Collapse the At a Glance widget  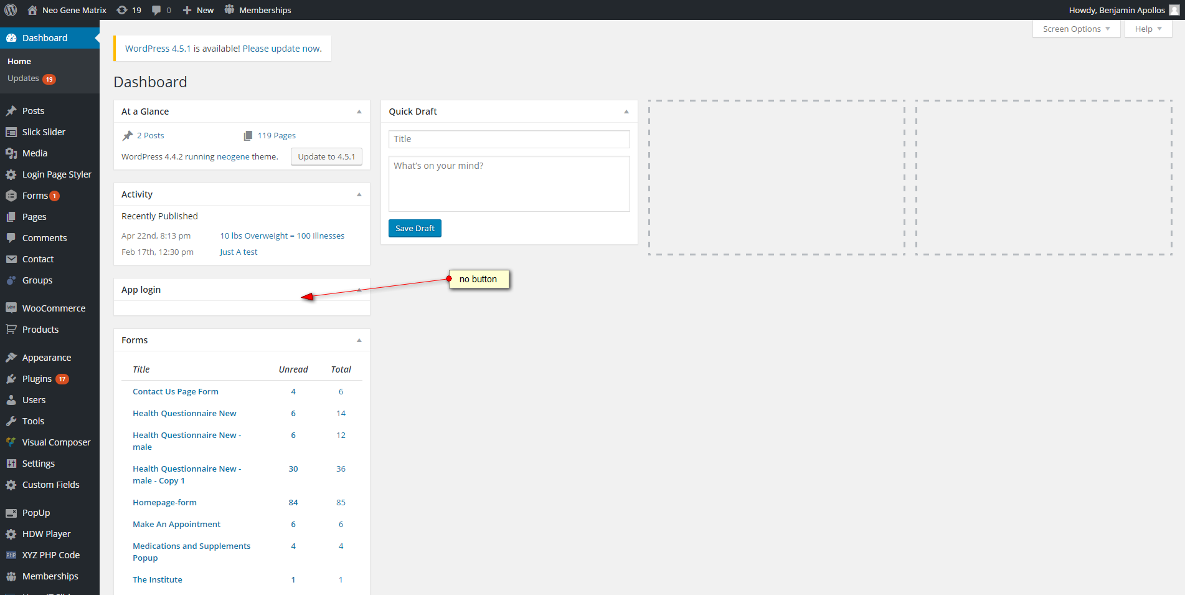tap(359, 112)
